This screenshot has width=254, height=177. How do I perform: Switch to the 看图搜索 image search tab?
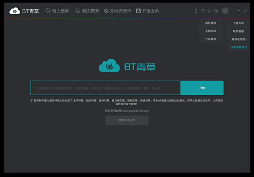coord(87,11)
